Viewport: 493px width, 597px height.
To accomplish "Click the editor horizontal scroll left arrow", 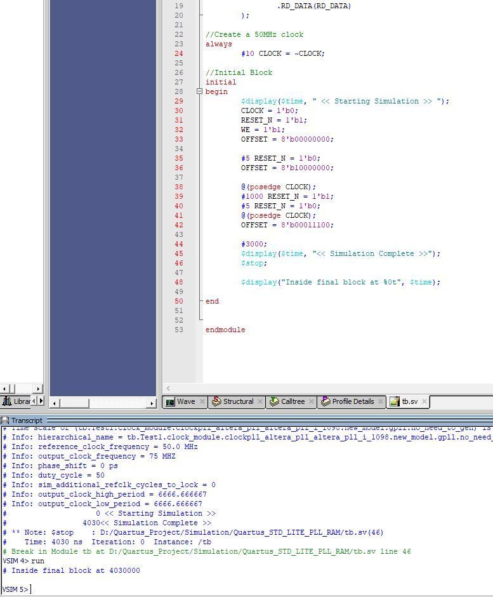I will coord(168,388).
